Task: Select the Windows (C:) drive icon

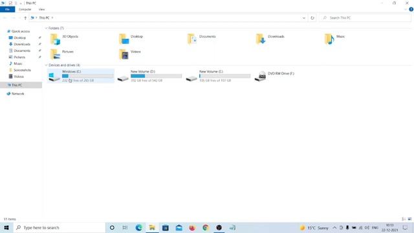Action: [54, 76]
